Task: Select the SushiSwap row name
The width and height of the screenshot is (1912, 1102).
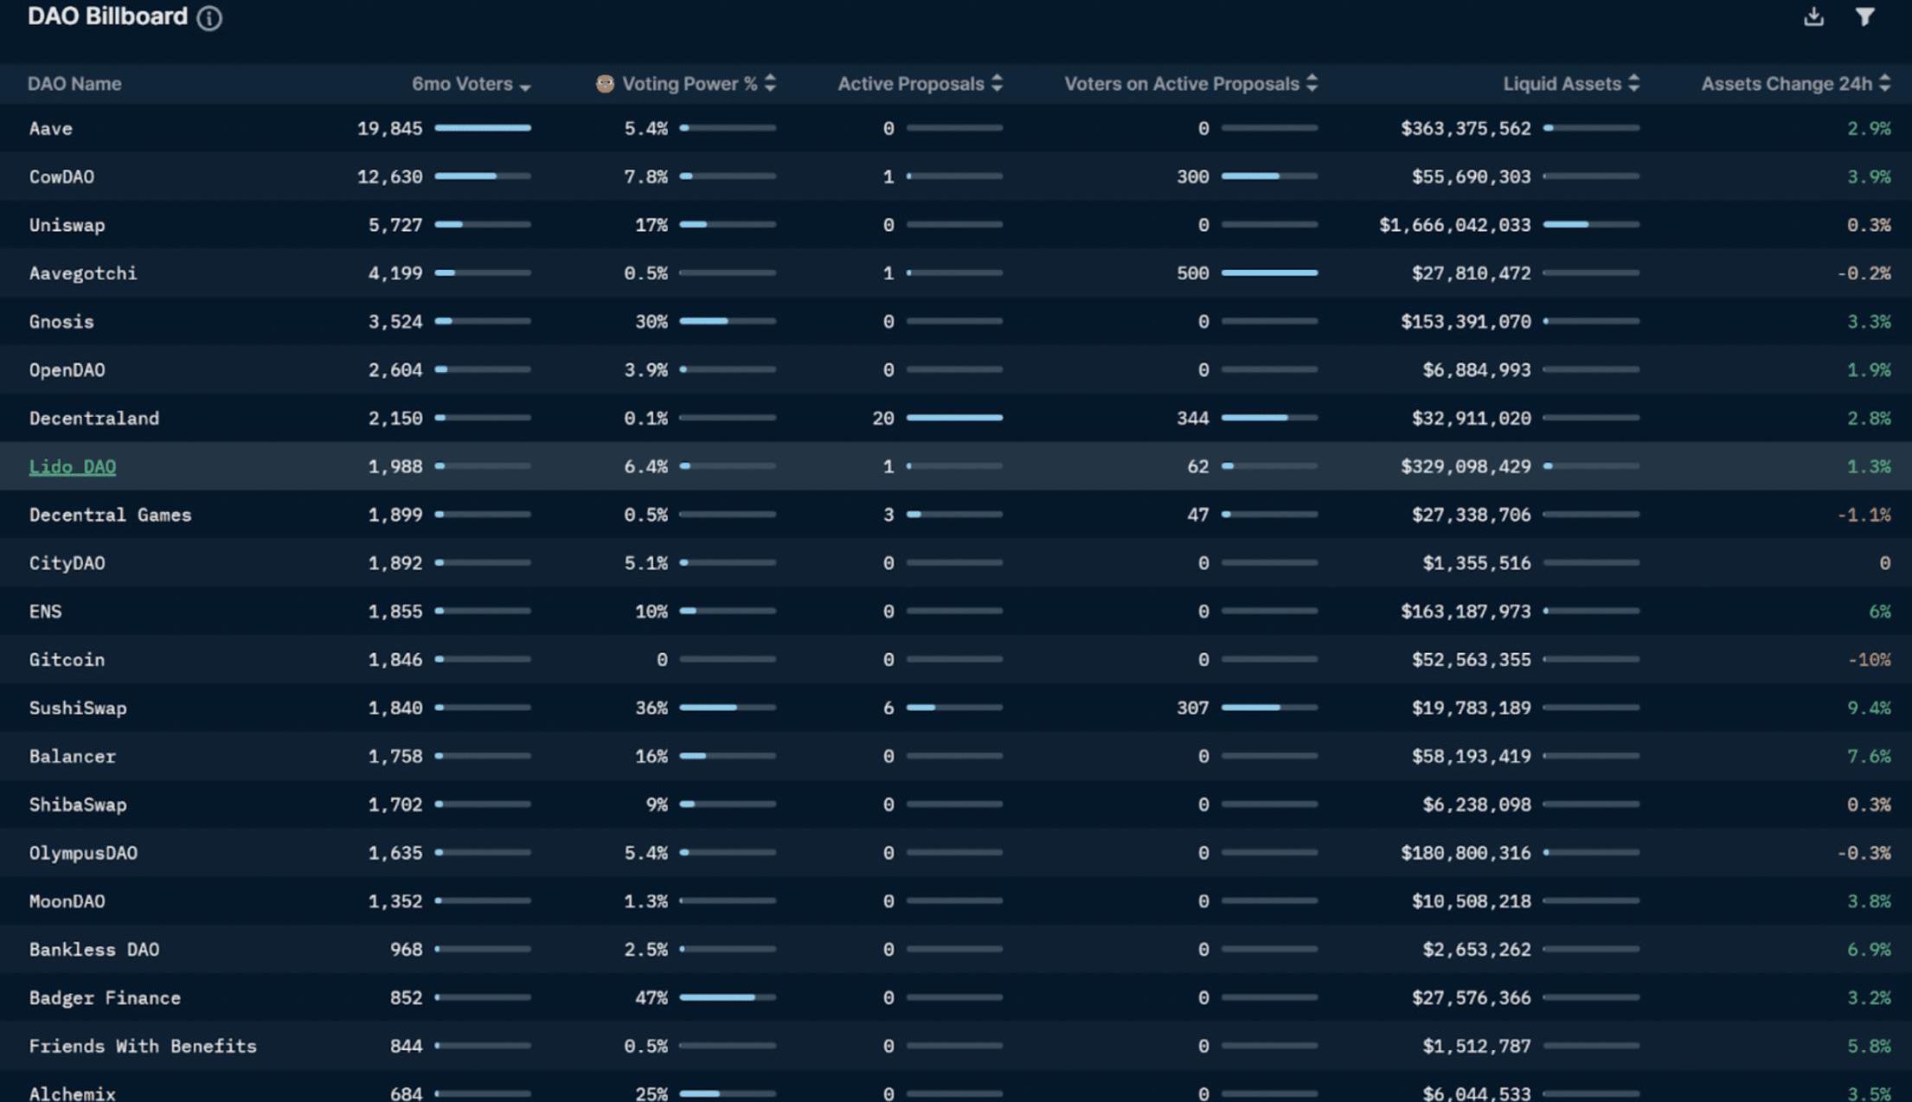Action: click(78, 708)
